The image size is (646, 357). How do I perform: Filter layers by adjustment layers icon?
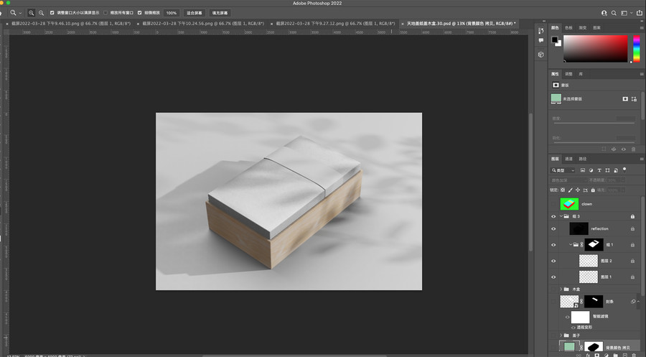tap(591, 170)
